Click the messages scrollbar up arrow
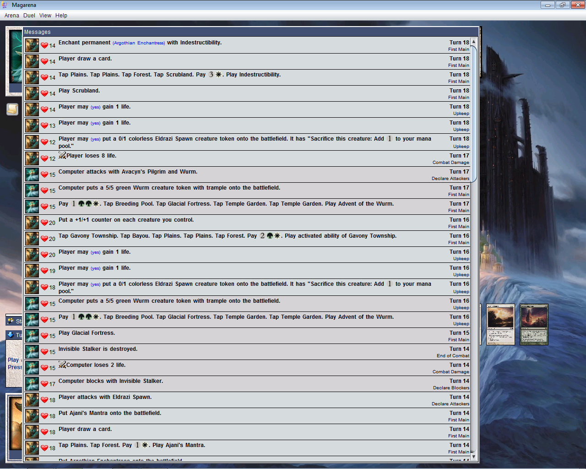This screenshot has width=586, height=469. [474, 42]
